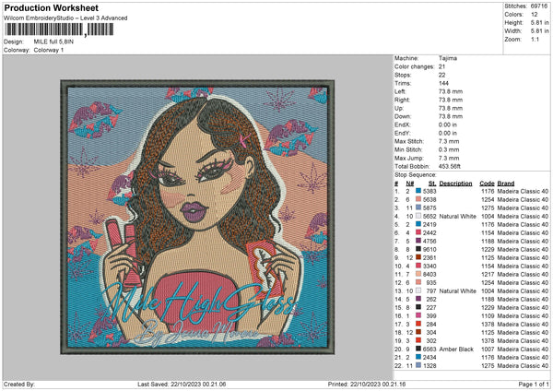Select the Stitches value 69716

(539, 6)
